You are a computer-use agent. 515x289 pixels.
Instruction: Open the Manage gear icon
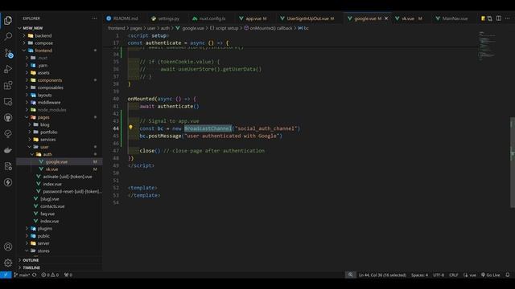8,263
